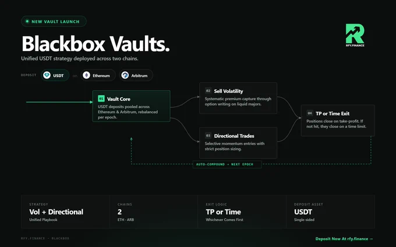Screen dimensions: 396x247
Task: Click the Selective momentum entries description
Action: (x=235, y=146)
